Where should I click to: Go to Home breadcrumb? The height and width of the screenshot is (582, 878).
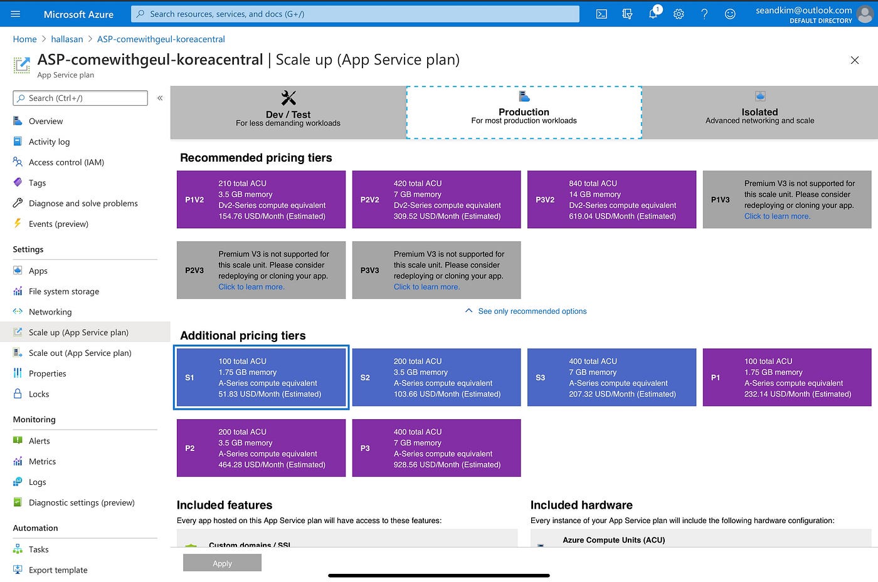tap(25, 39)
